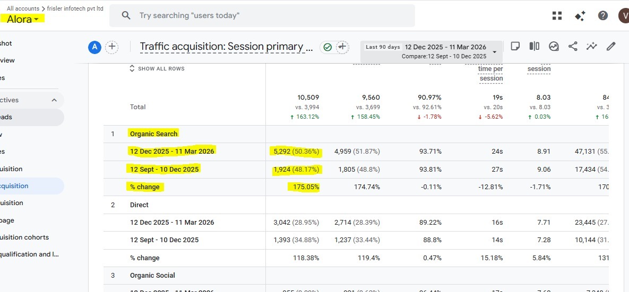This screenshot has width=629, height=292.
Task: Open the Google apps grid icon
Action: click(x=557, y=16)
